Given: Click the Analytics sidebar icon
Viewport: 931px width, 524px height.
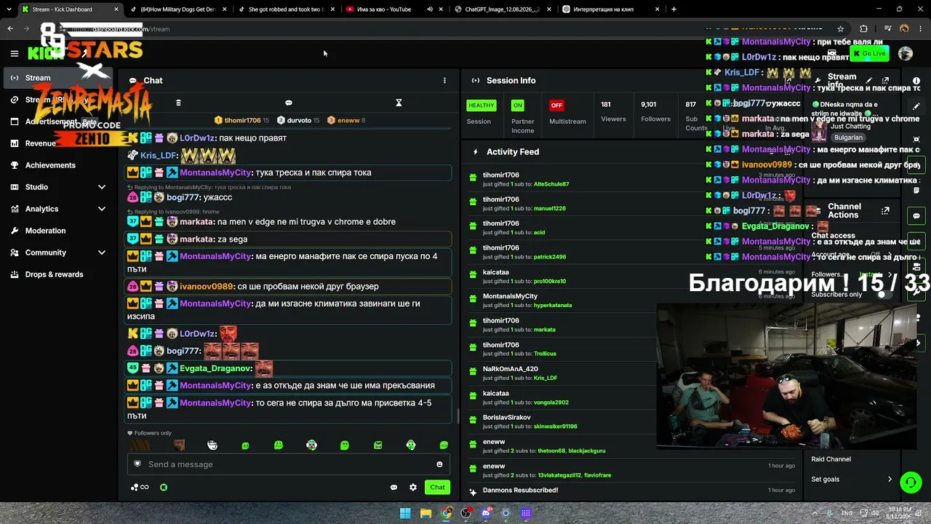Looking at the screenshot, I should tap(15, 209).
